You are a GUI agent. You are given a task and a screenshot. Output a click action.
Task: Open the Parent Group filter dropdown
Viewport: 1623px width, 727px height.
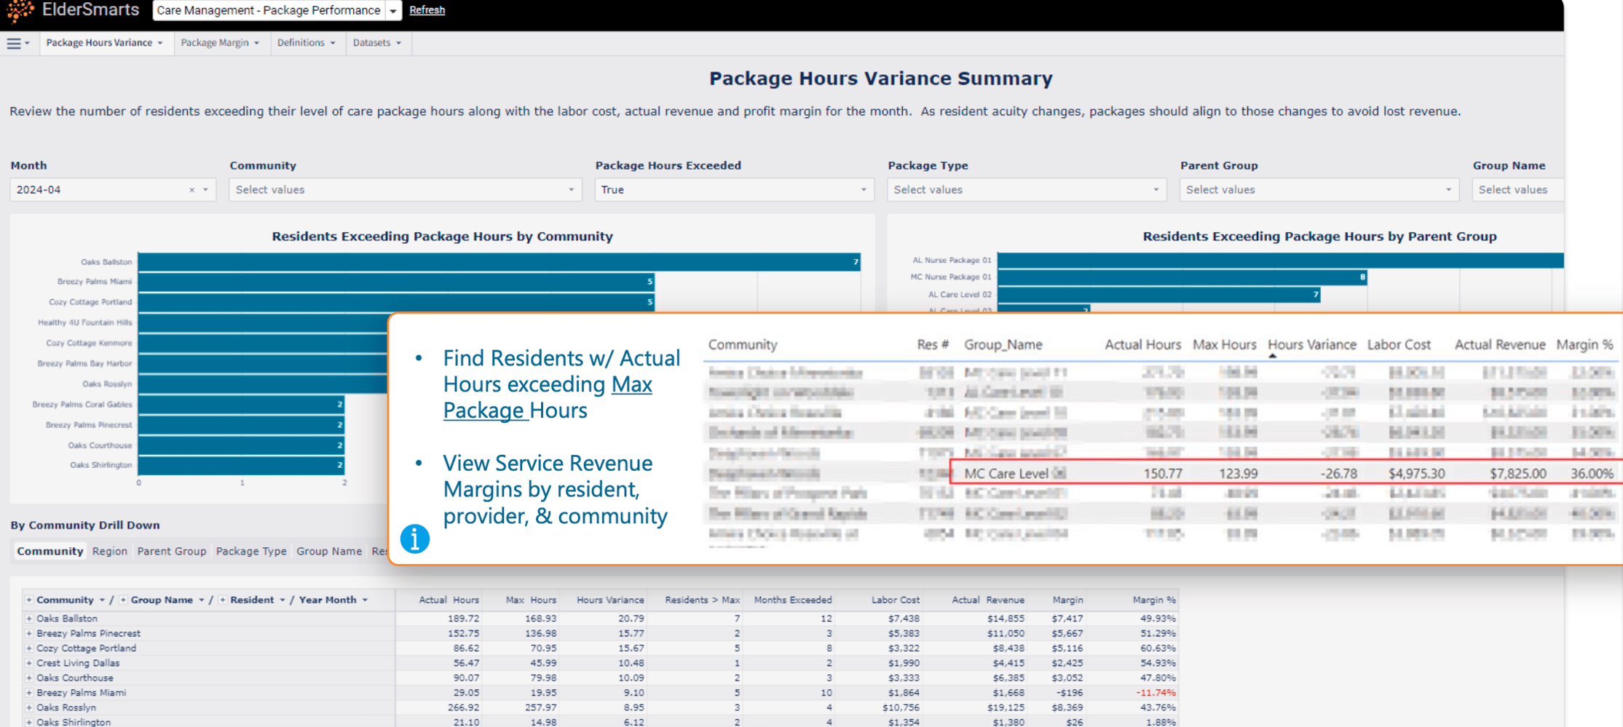click(1319, 190)
